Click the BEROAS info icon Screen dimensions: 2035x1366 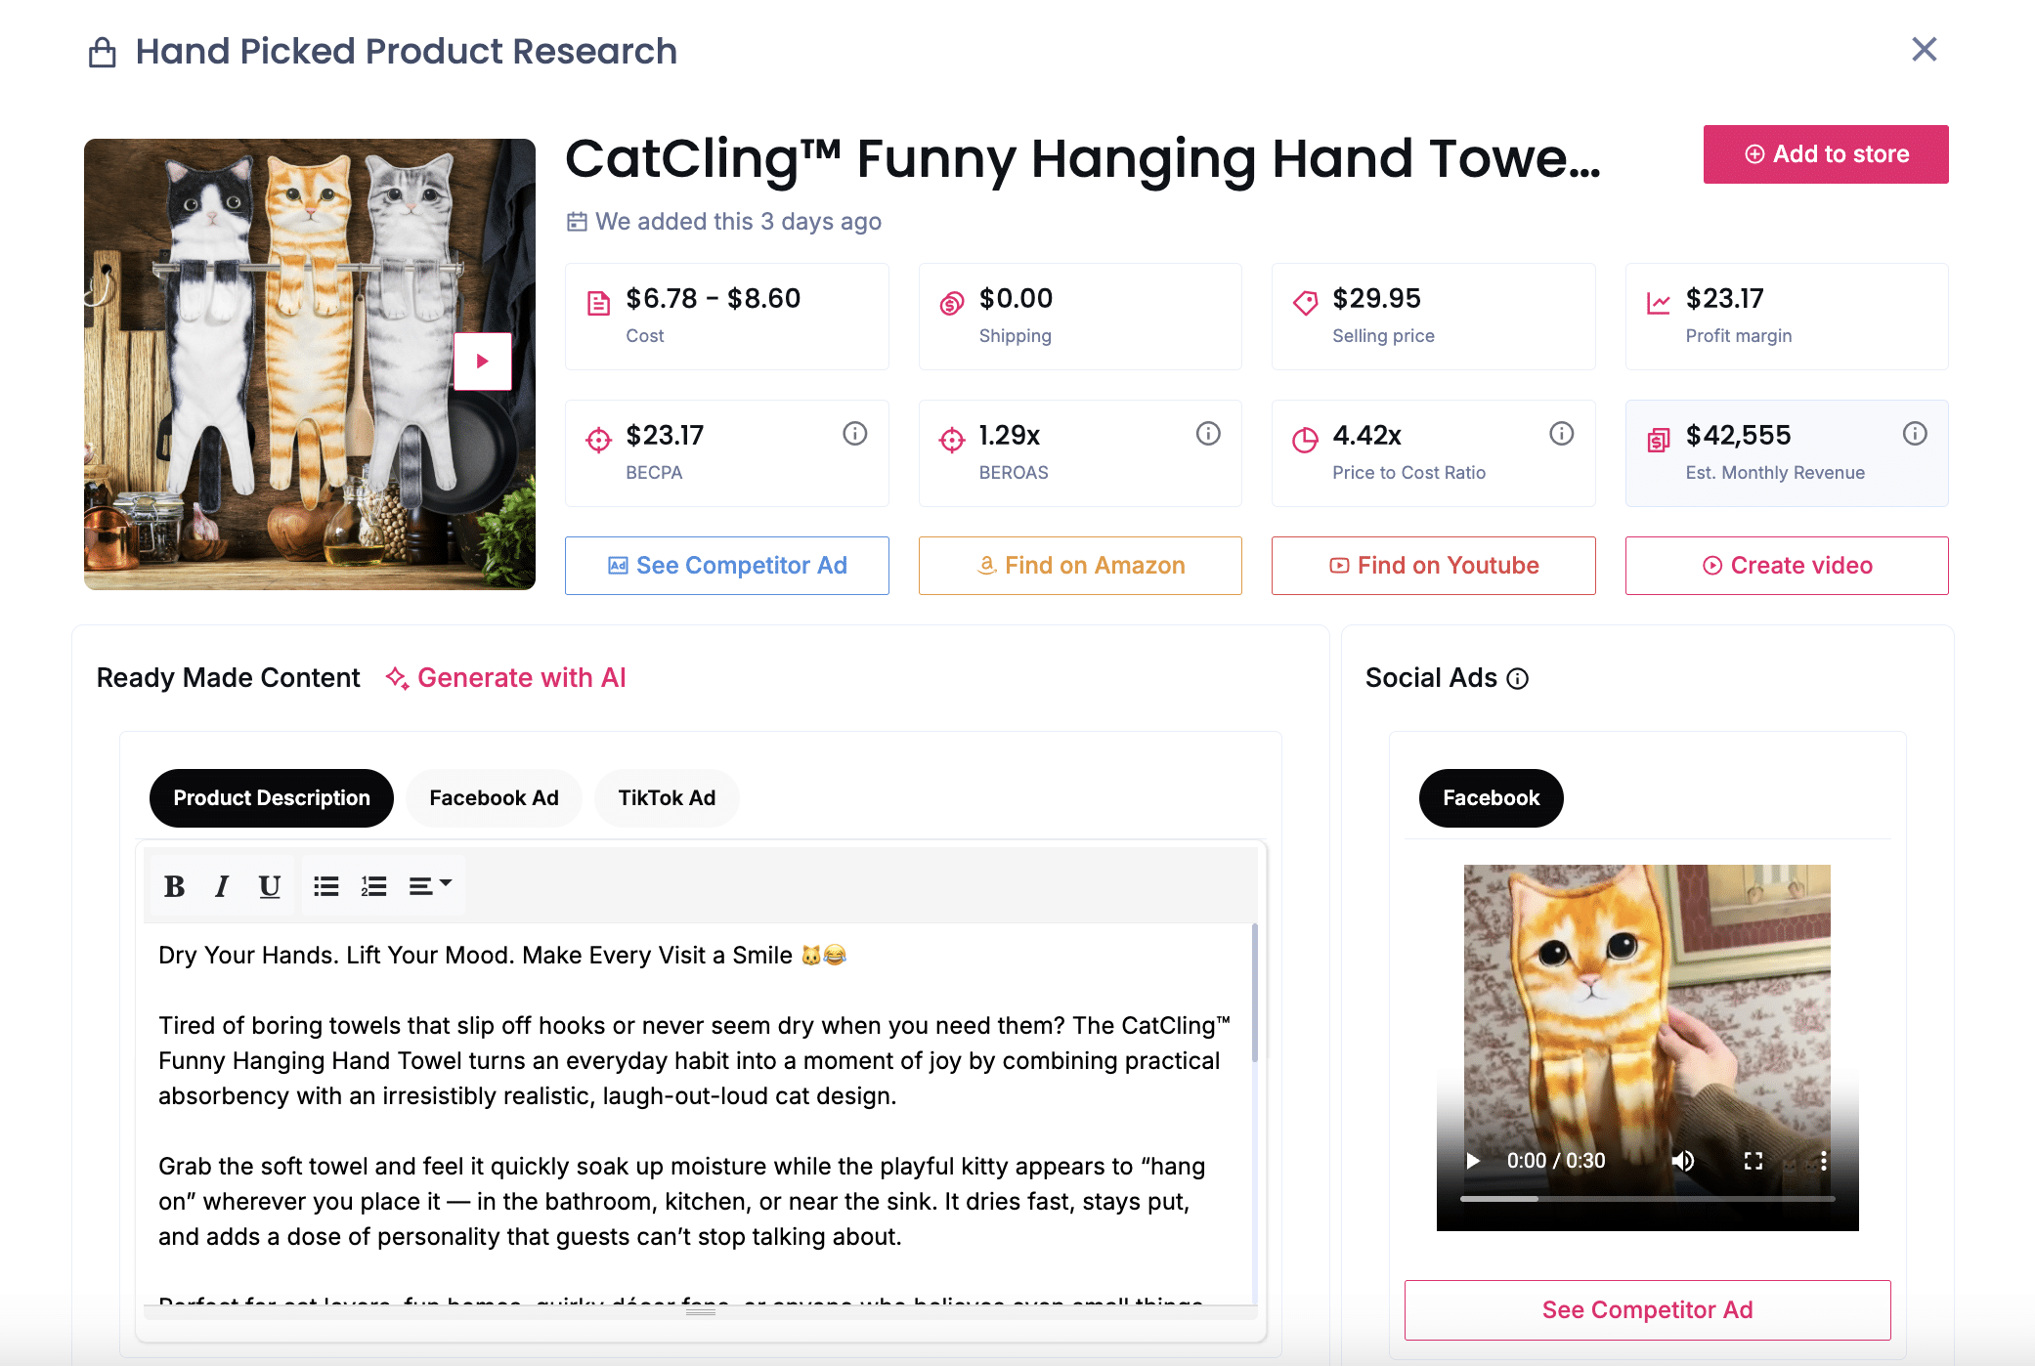(x=1208, y=434)
